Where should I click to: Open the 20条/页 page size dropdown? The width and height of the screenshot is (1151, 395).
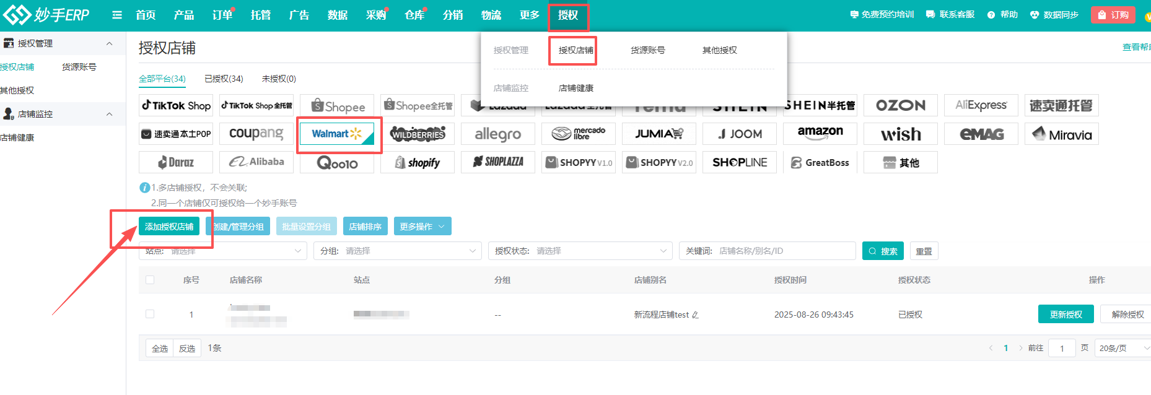point(1123,348)
